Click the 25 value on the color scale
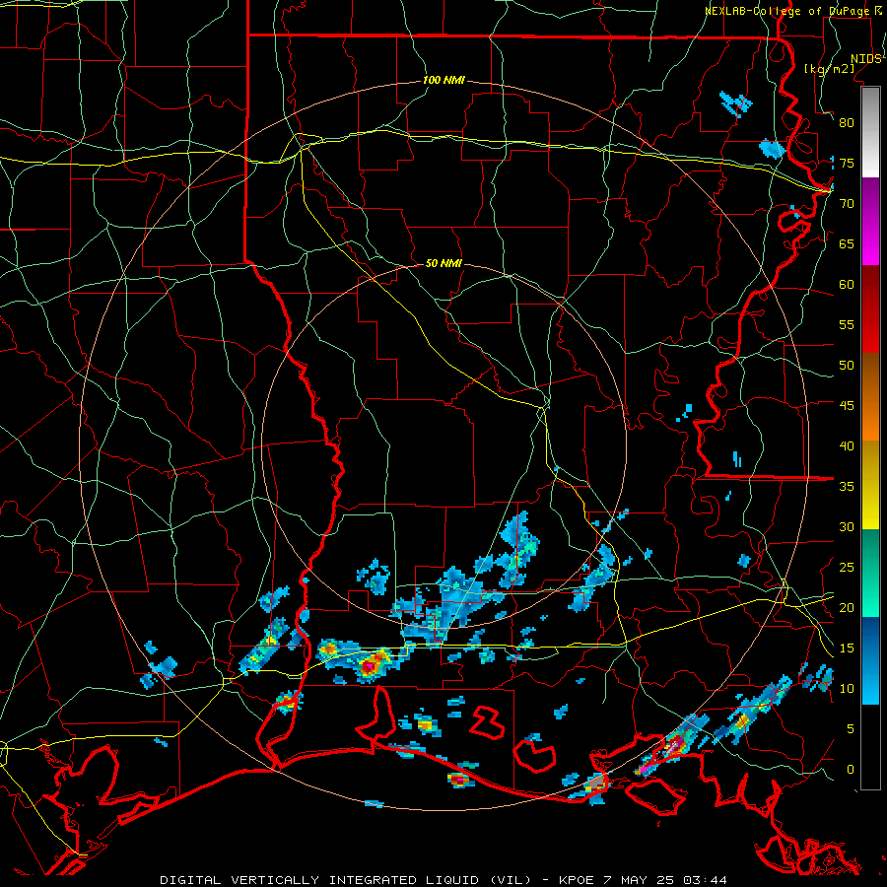Image resolution: width=887 pixels, height=887 pixels. pos(847,568)
